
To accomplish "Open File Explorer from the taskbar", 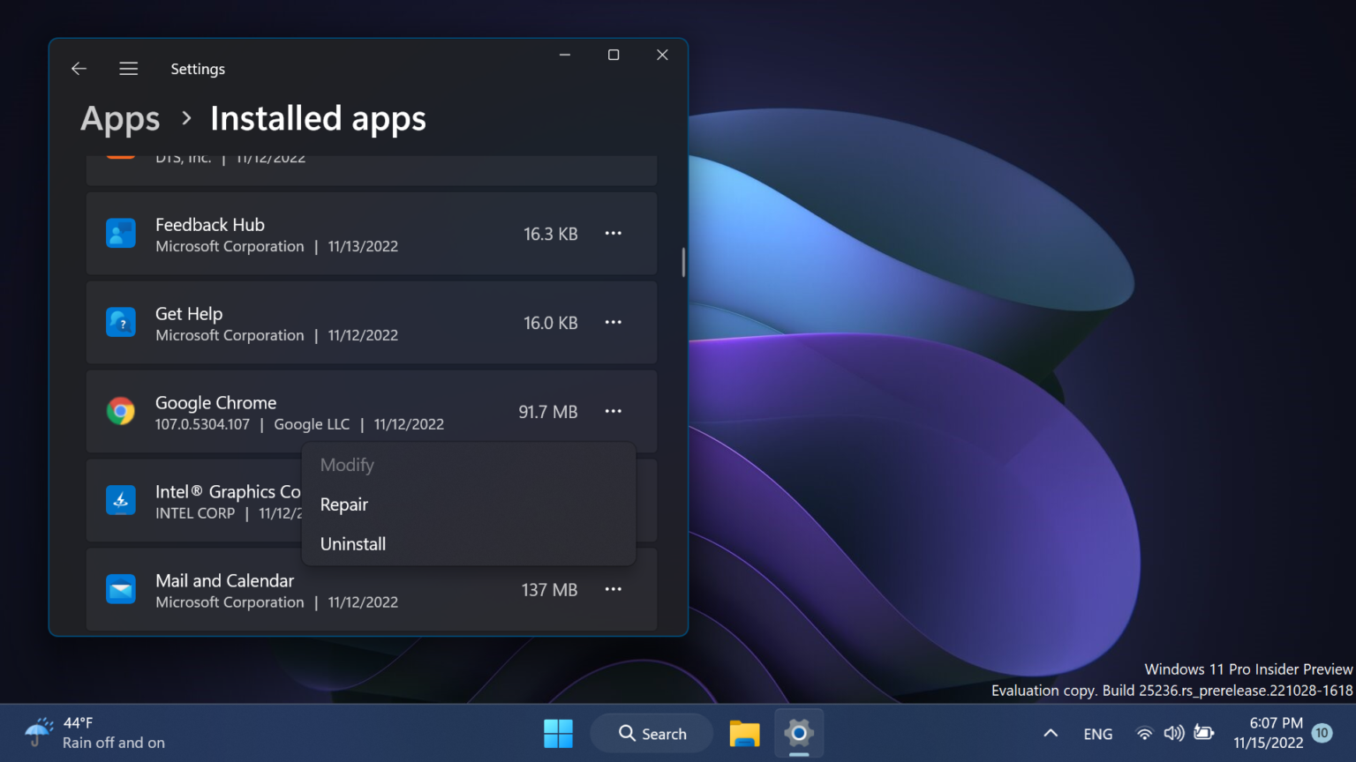I will pyautogui.click(x=744, y=733).
